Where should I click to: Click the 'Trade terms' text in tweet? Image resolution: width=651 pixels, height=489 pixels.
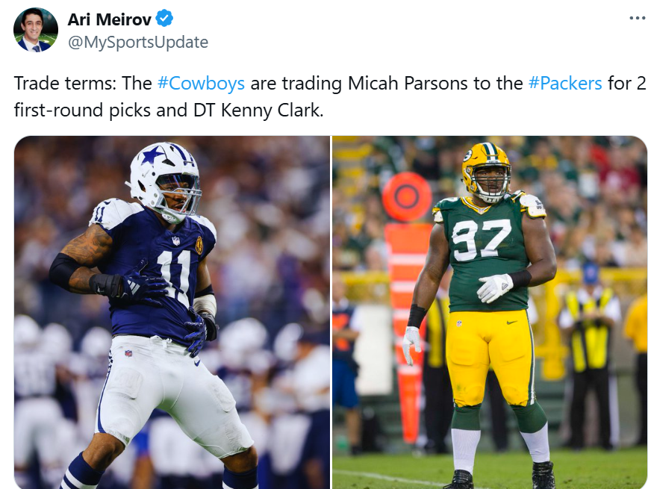(x=65, y=83)
